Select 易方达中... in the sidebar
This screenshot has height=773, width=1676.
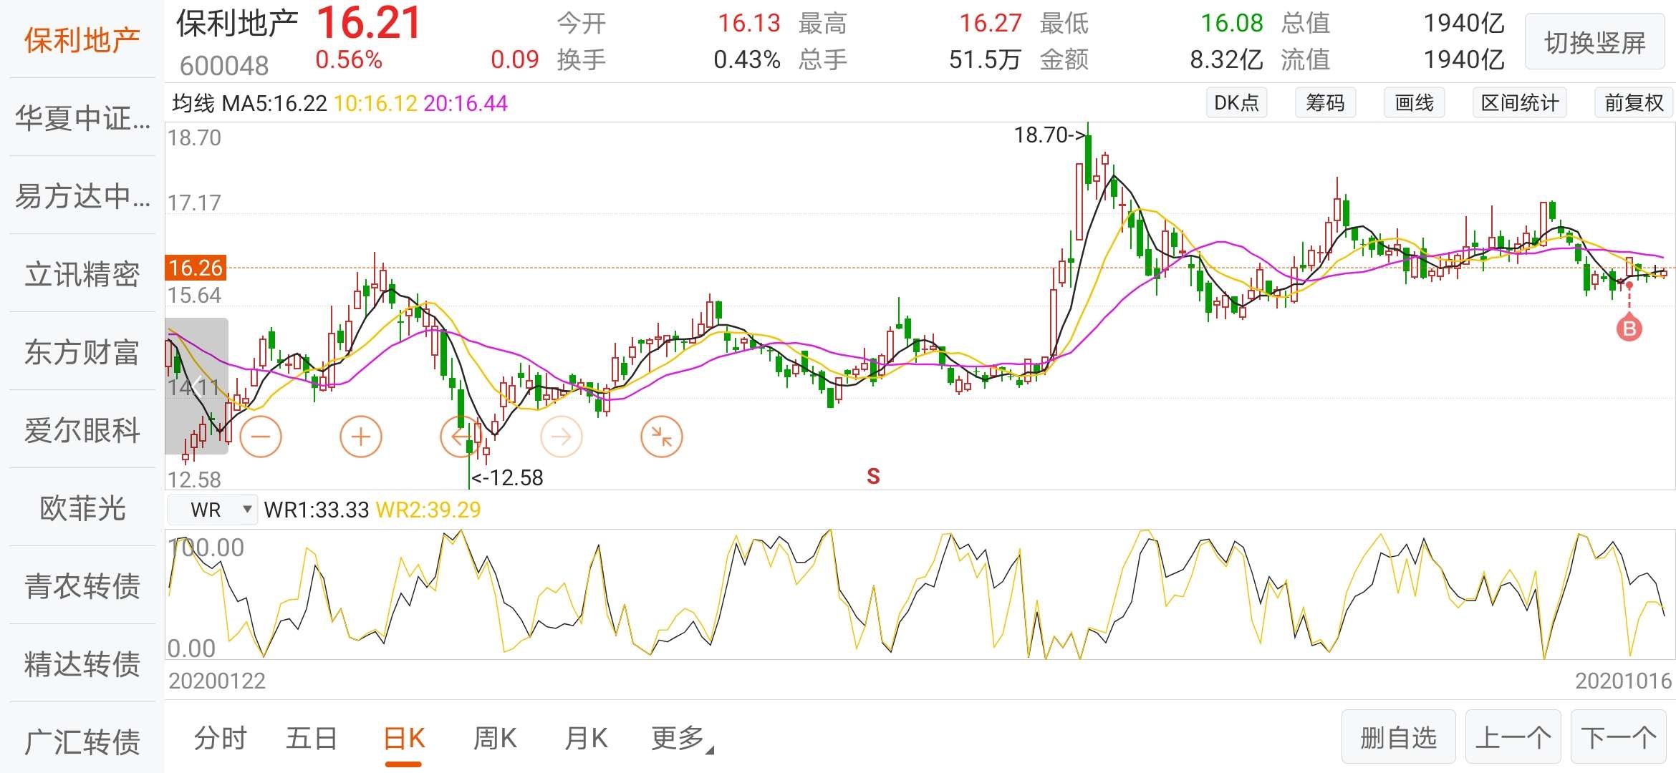tap(82, 195)
